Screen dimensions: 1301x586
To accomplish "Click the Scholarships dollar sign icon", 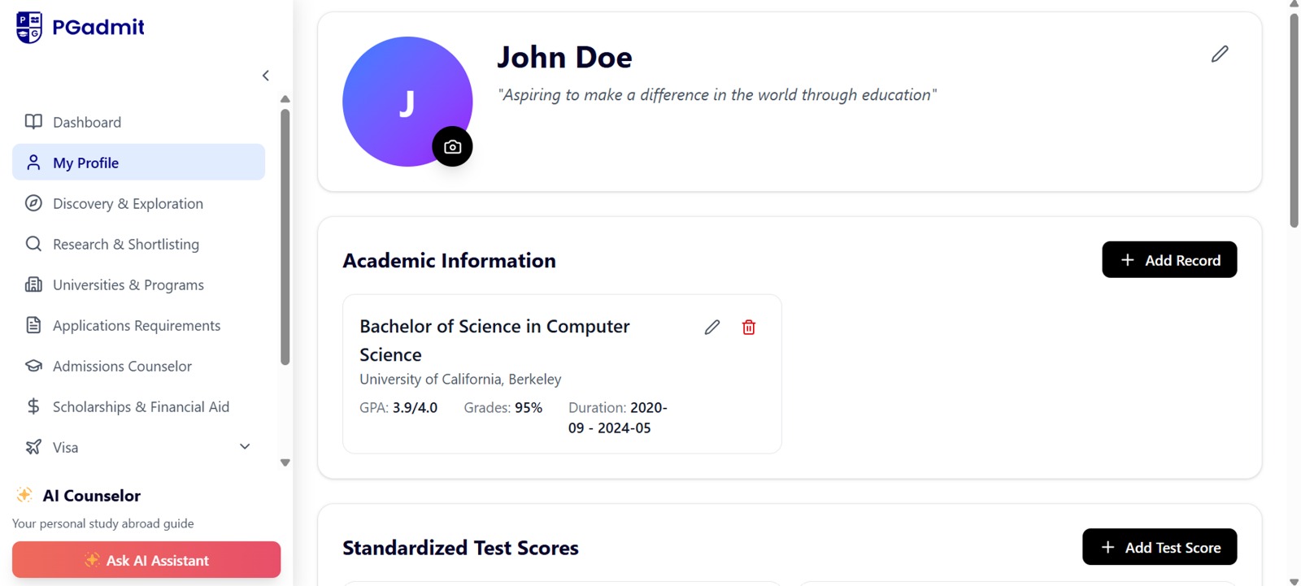I will click(33, 406).
